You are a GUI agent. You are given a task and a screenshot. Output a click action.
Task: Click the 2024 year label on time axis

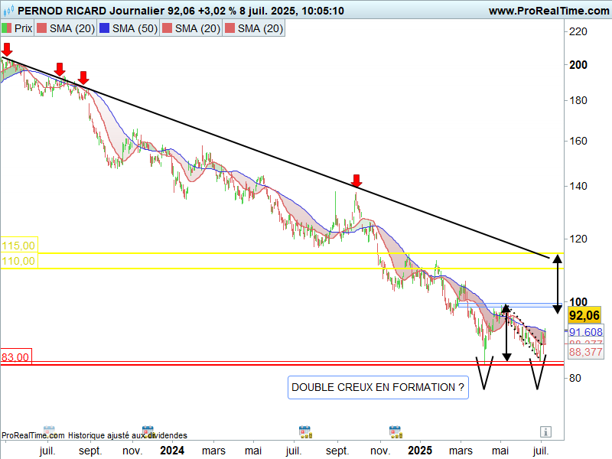click(172, 451)
